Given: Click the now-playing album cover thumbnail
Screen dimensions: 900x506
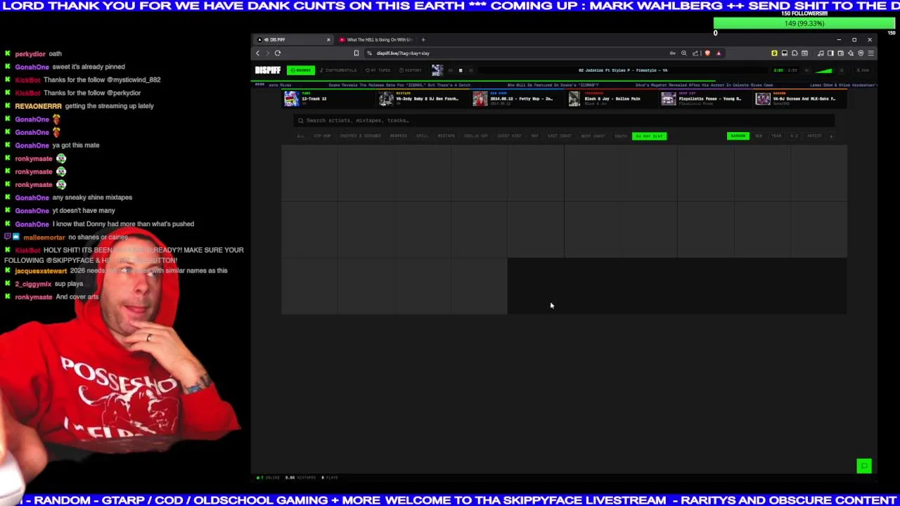Looking at the screenshot, I should point(437,70).
